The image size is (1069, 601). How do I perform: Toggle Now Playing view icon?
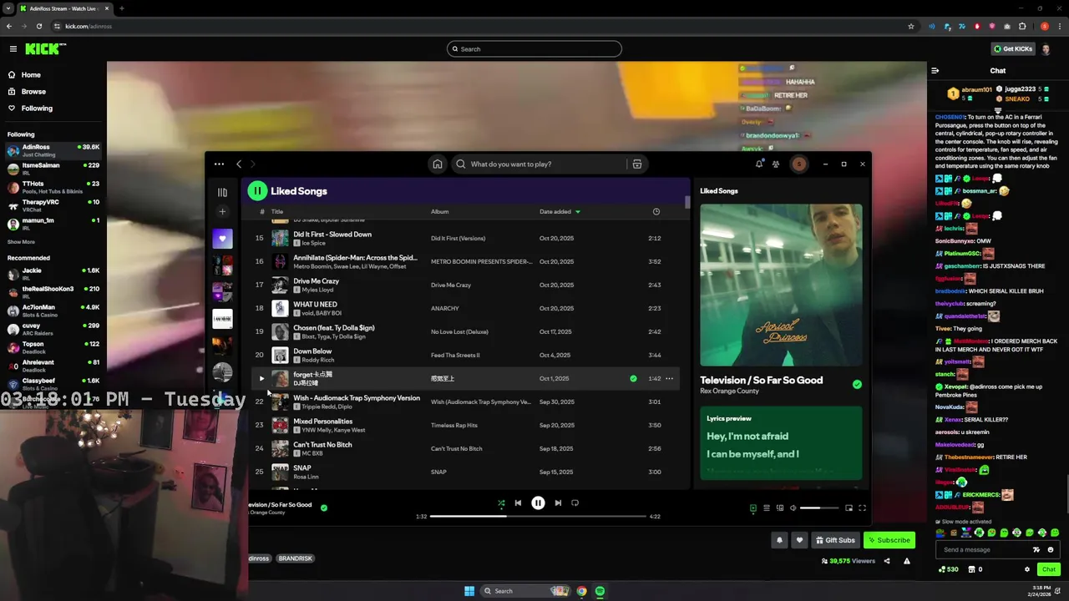753,508
